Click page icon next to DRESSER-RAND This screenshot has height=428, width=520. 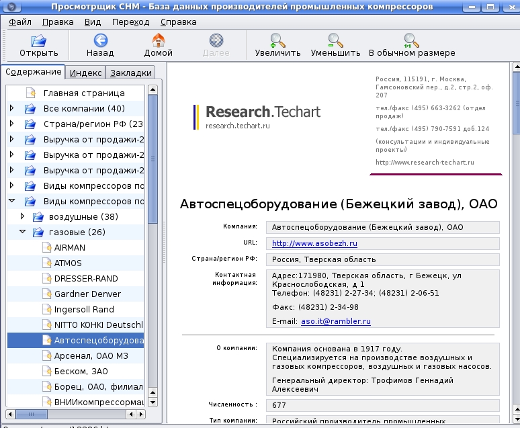[x=47, y=278]
